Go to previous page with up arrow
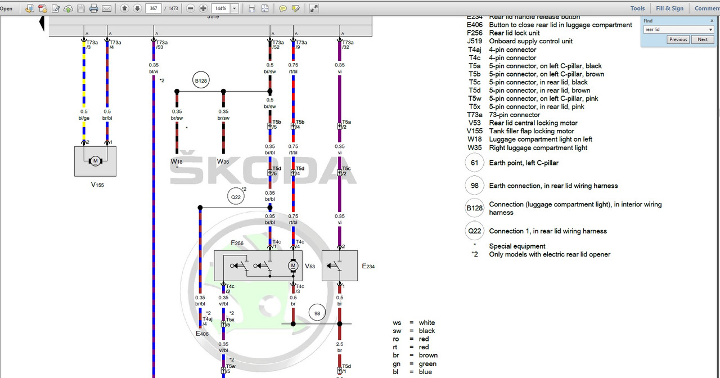The height and width of the screenshot is (378, 720). point(124,8)
